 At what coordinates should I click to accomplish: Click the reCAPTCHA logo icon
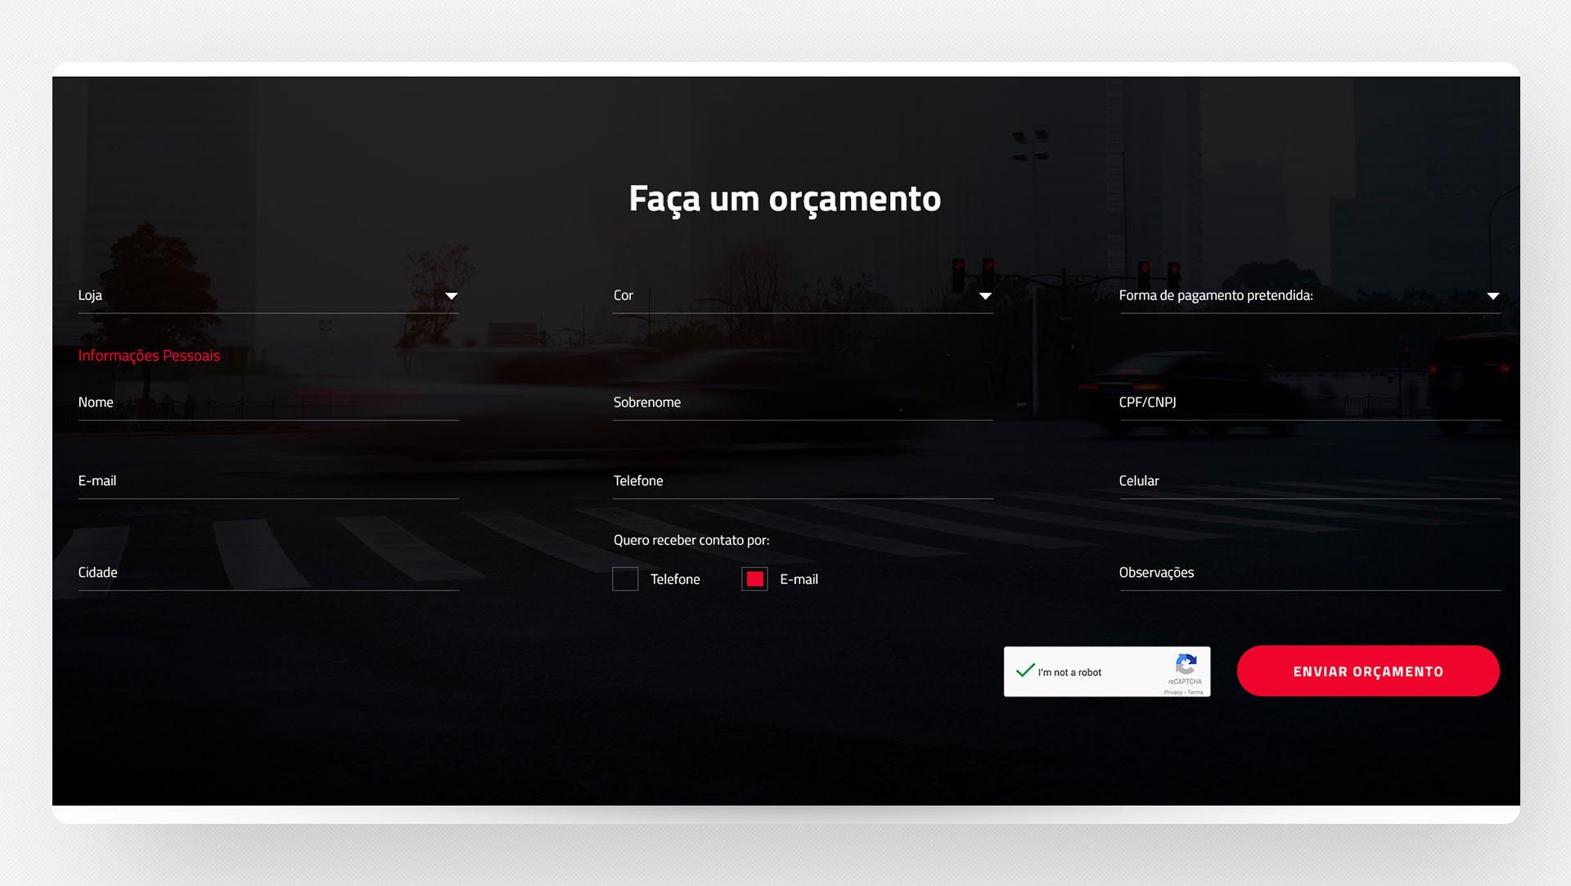pyautogui.click(x=1186, y=663)
